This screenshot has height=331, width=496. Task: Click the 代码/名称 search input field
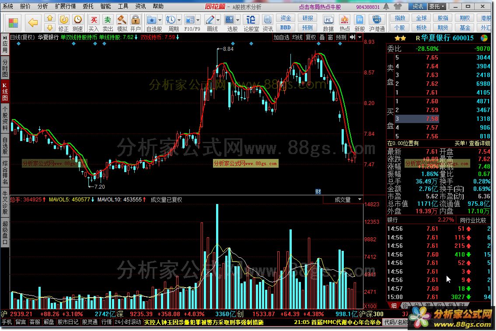pyautogui.click(x=396, y=322)
